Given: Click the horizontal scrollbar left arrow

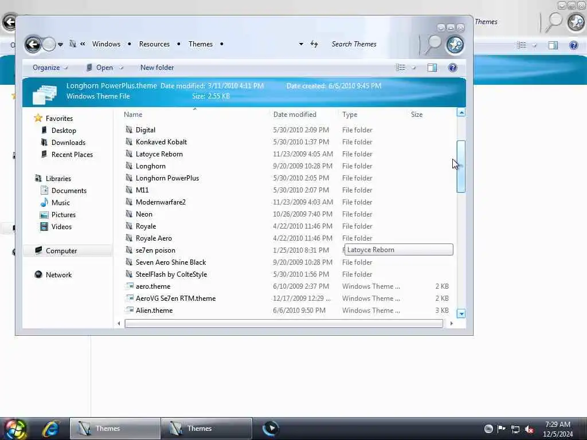Looking at the screenshot, I should [119, 323].
